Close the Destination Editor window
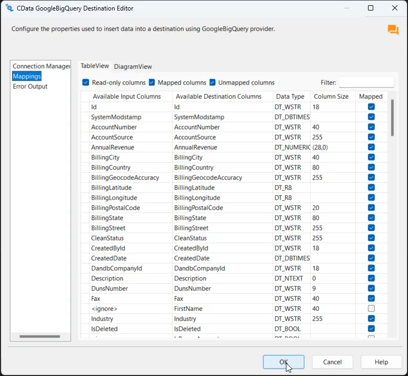408x376 pixels. (395, 8)
